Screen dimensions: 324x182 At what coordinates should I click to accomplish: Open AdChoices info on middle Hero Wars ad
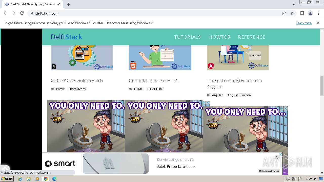pos(204,103)
